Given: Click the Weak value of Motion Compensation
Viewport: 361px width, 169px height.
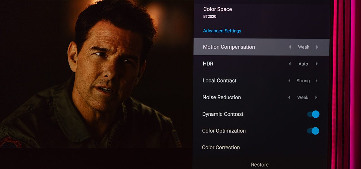Looking at the screenshot, I should click(x=303, y=47).
